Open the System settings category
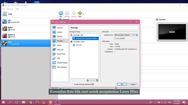Viewport: 188px width, 105px height. pyautogui.click(x=60, y=32)
